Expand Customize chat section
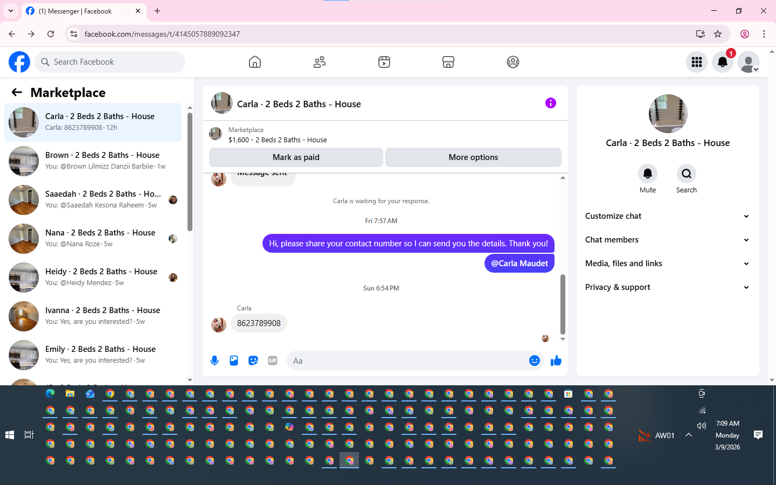The width and height of the screenshot is (776, 485). coord(667,216)
